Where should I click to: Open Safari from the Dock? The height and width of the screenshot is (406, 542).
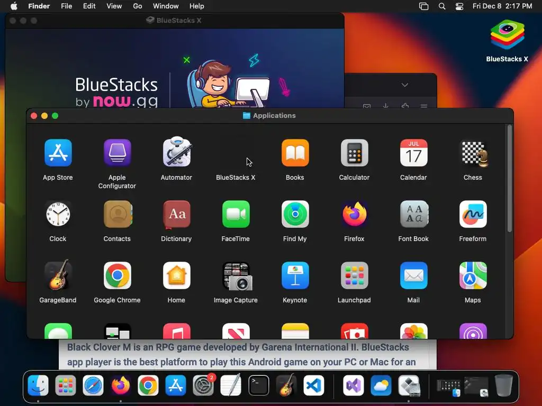[93, 385]
